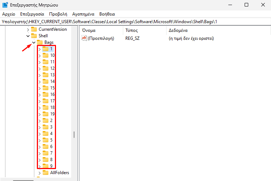Select the 'AllFolders' key label
Viewport: 271px width, 181px height.
point(60,173)
